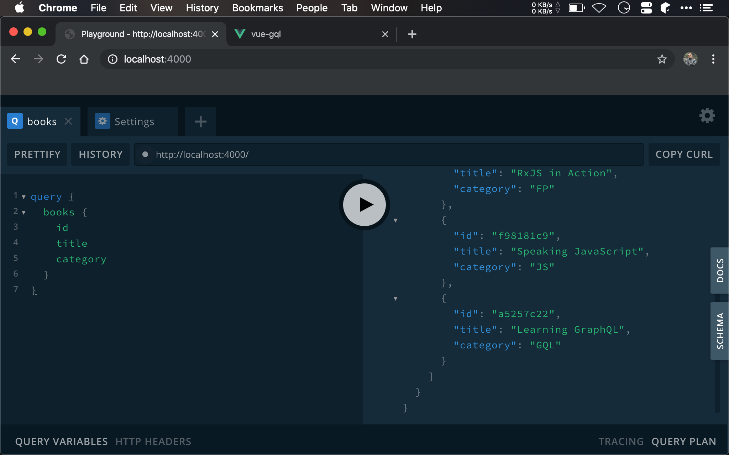Click the Vue logo favicon
The height and width of the screenshot is (455, 729).
click(240, 34)
